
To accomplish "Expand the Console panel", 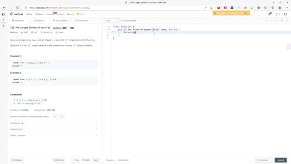I will coord(110,160).
